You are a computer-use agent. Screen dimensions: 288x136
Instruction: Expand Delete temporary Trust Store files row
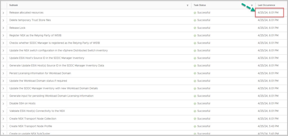click(x=3, y=20)
